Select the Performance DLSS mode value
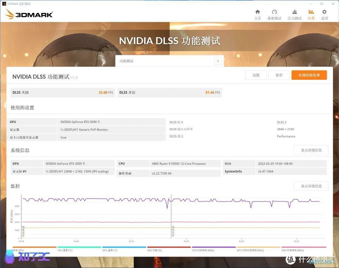Screen dimensions: 339x268 pyautogui.click(x=286, y=136)
